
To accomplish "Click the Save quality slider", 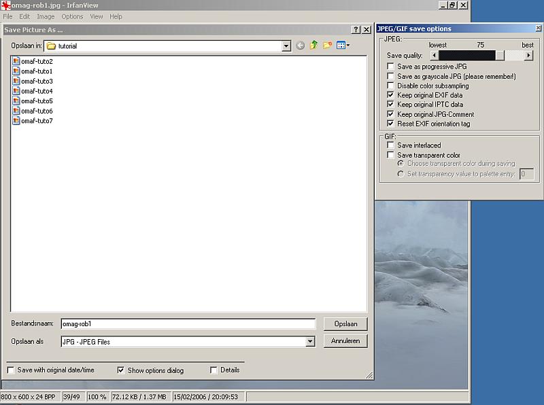I will pos(481,56).
